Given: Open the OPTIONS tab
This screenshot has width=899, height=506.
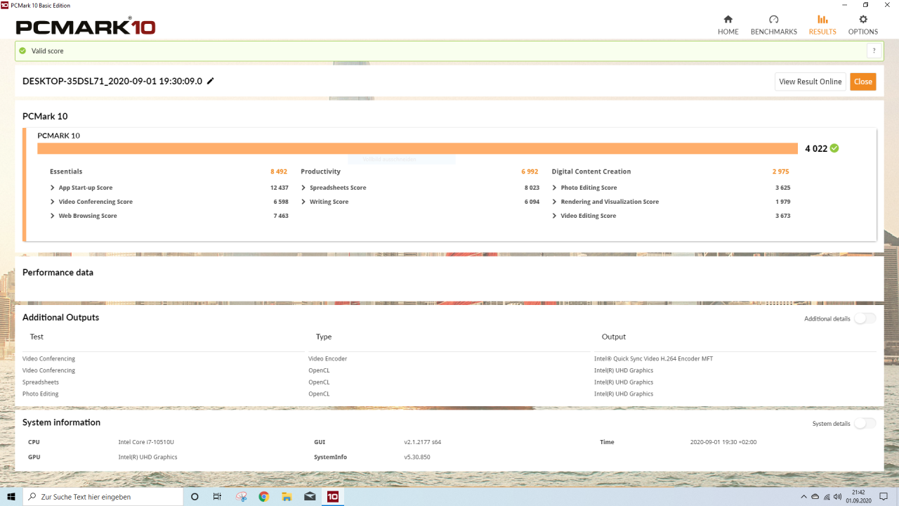Looking at the screenshot, I should click(863, 25).
